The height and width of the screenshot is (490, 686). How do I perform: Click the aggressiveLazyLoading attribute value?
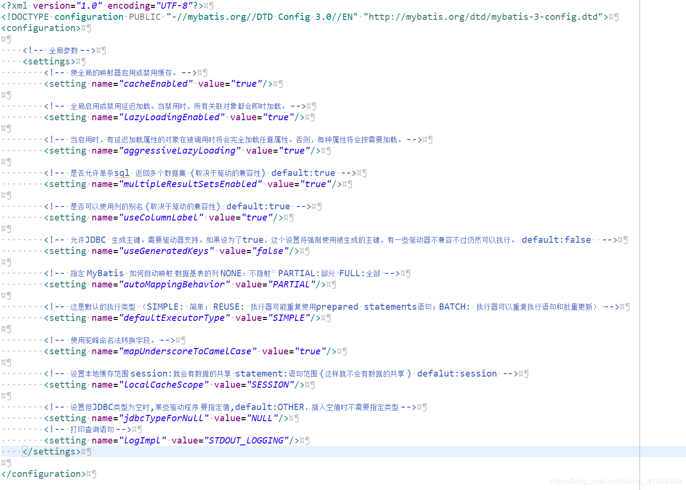click(180, 151)
